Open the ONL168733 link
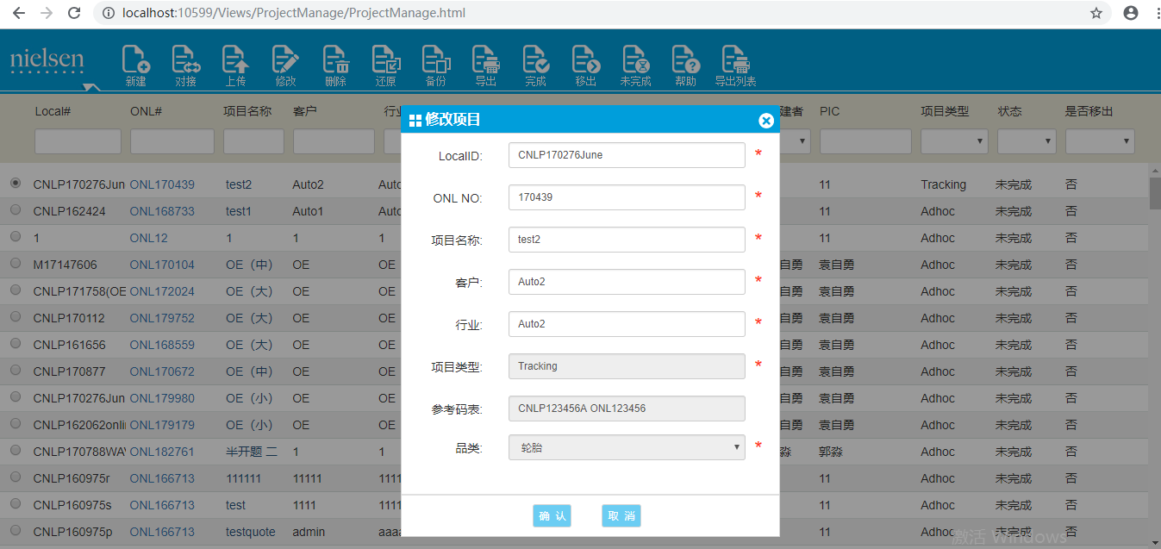 point(162,211)
